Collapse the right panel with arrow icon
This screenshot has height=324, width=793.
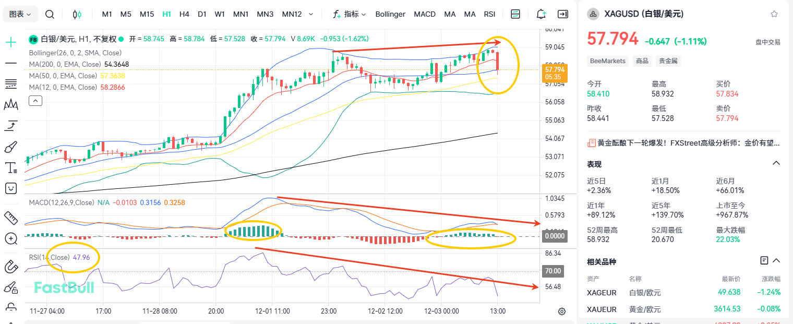(x=563, y=14)
